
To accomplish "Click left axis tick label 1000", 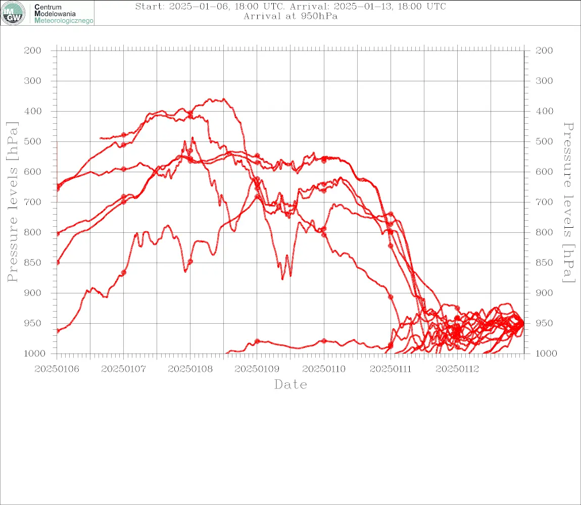I will point(35,353).
